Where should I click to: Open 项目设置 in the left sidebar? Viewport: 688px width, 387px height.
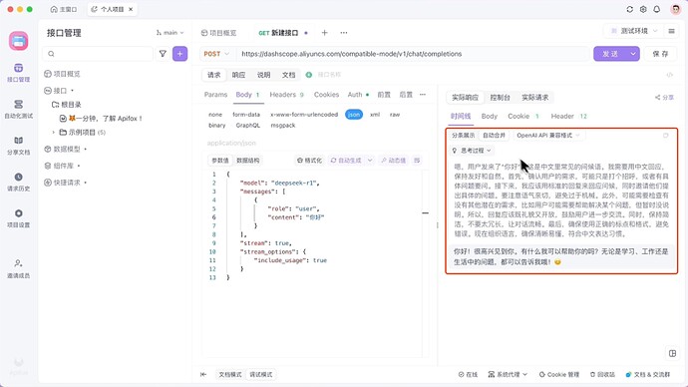pos(18,218)
